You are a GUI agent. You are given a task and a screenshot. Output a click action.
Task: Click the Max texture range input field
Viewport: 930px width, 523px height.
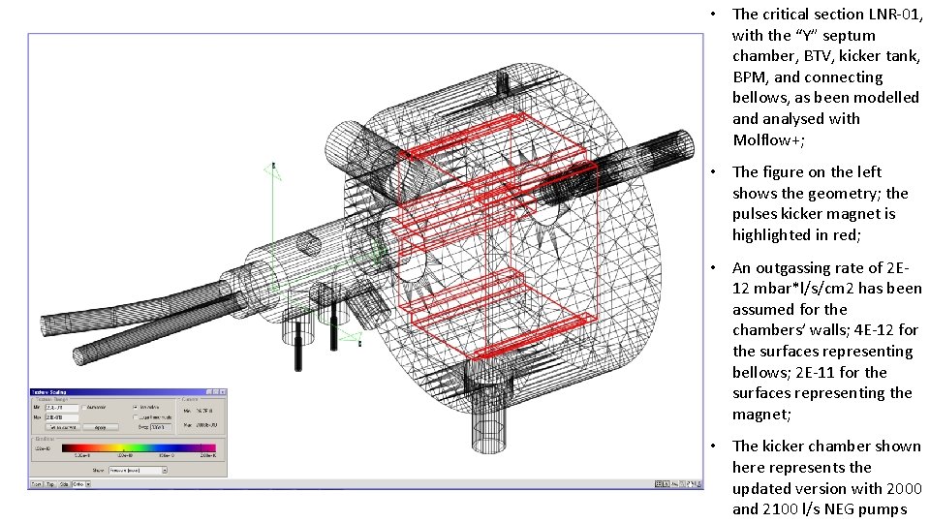pyautogui.click(x=62, y=417)
